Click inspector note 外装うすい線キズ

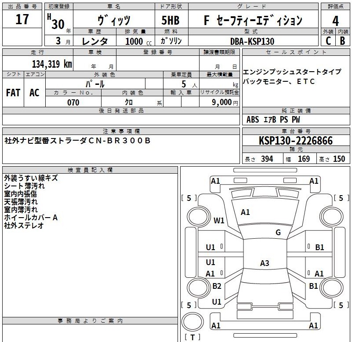pos(31,178)
